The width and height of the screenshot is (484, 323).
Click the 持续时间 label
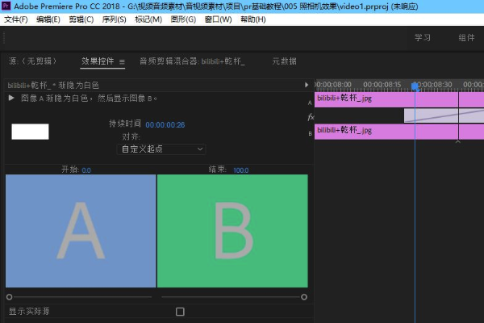[125, 124]
